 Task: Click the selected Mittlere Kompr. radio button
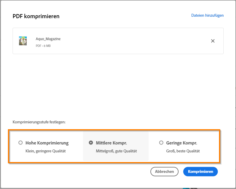(x=92, y=143)
